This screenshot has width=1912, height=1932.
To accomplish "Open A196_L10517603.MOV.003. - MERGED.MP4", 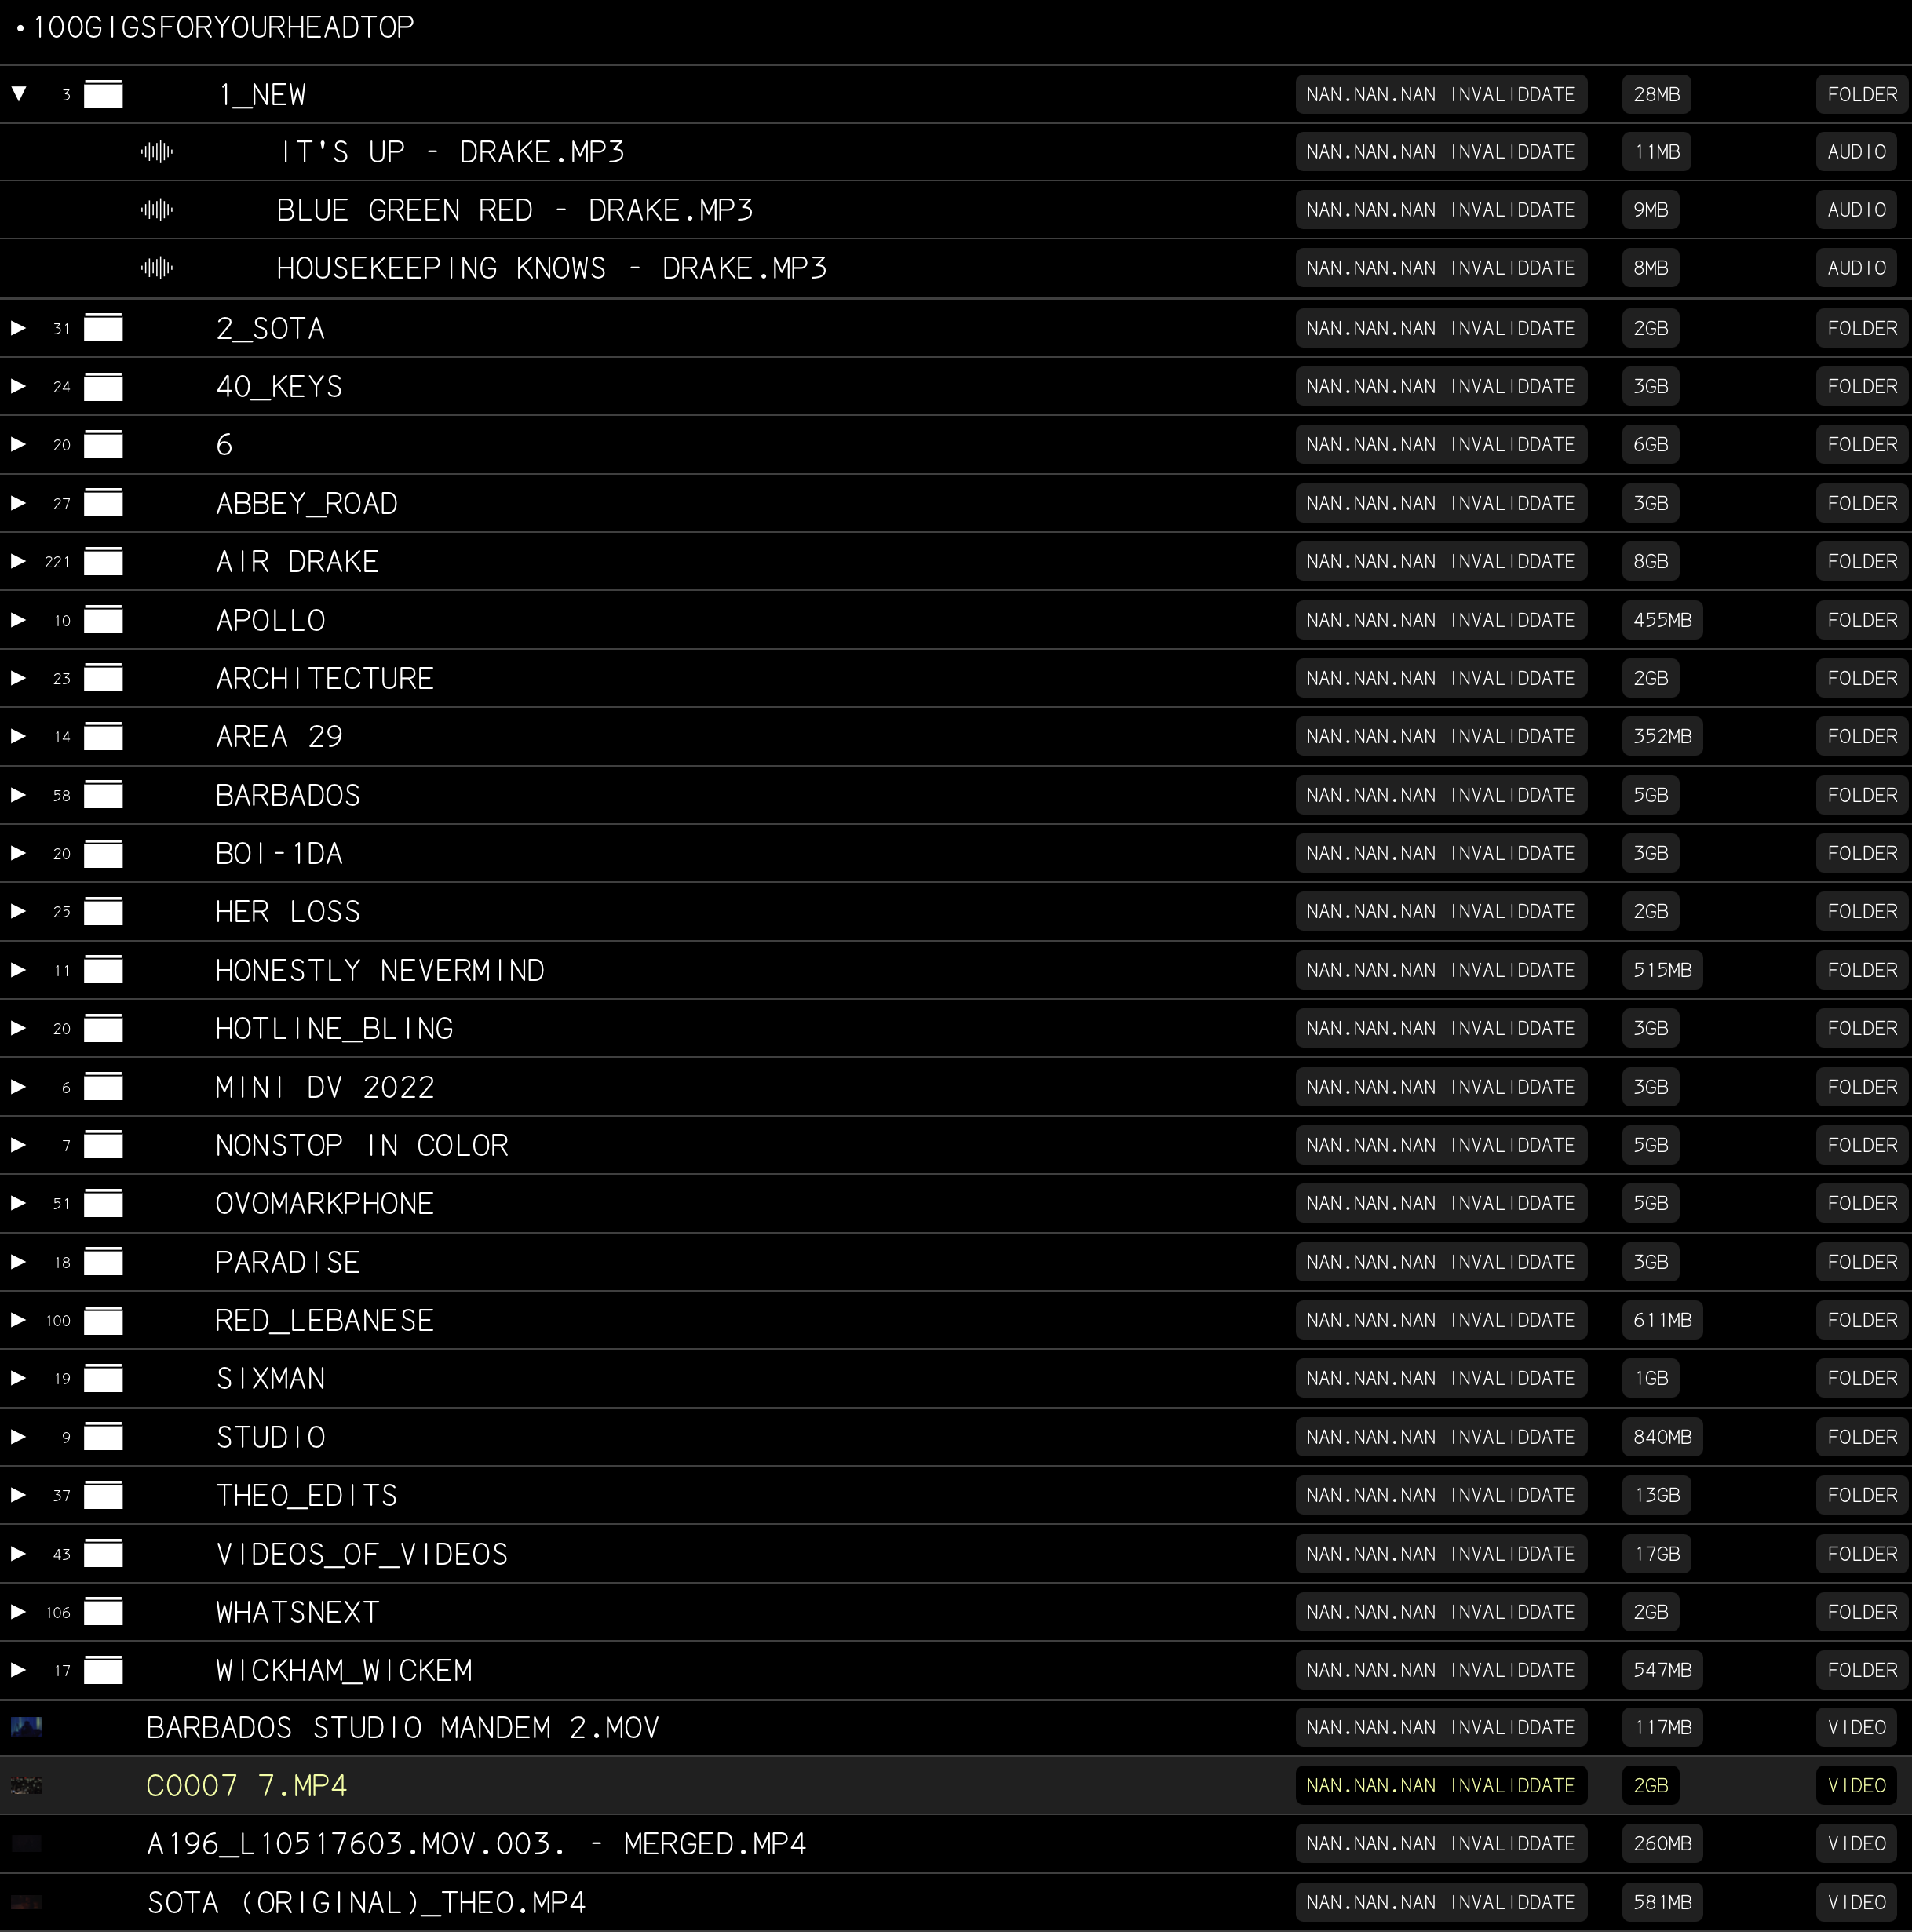I will (477, 1844).
